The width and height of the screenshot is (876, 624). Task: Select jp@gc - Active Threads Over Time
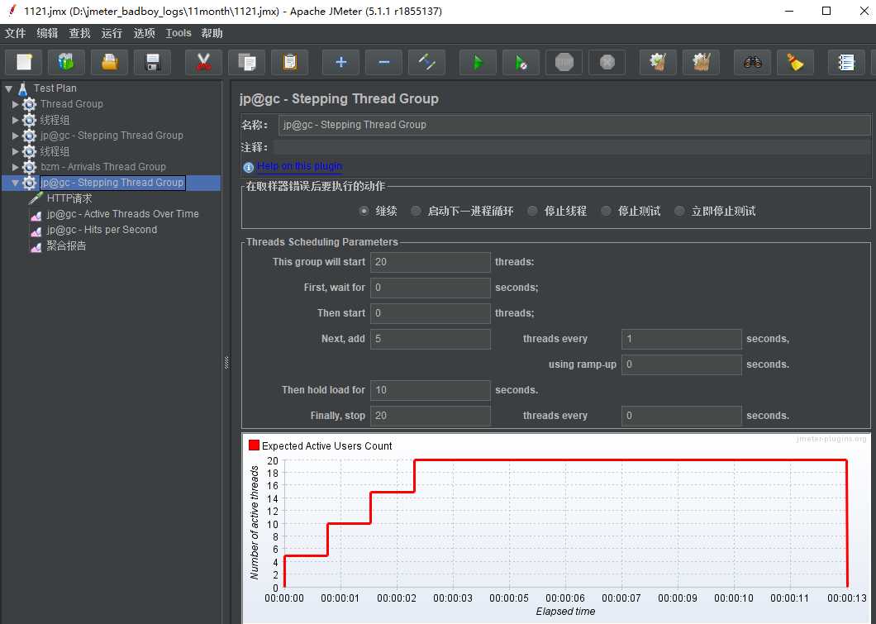pos(123,214)
